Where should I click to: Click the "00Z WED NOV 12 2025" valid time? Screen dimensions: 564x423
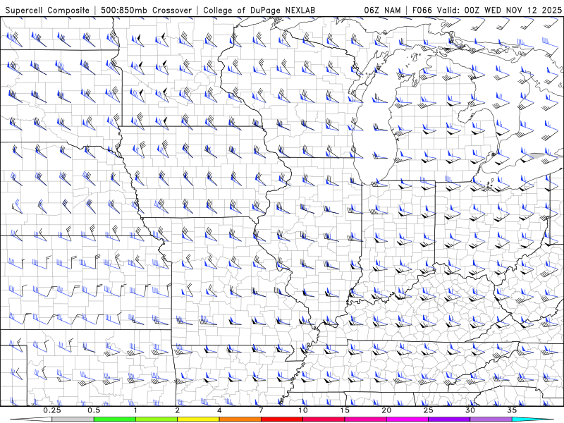click(513, 11)
